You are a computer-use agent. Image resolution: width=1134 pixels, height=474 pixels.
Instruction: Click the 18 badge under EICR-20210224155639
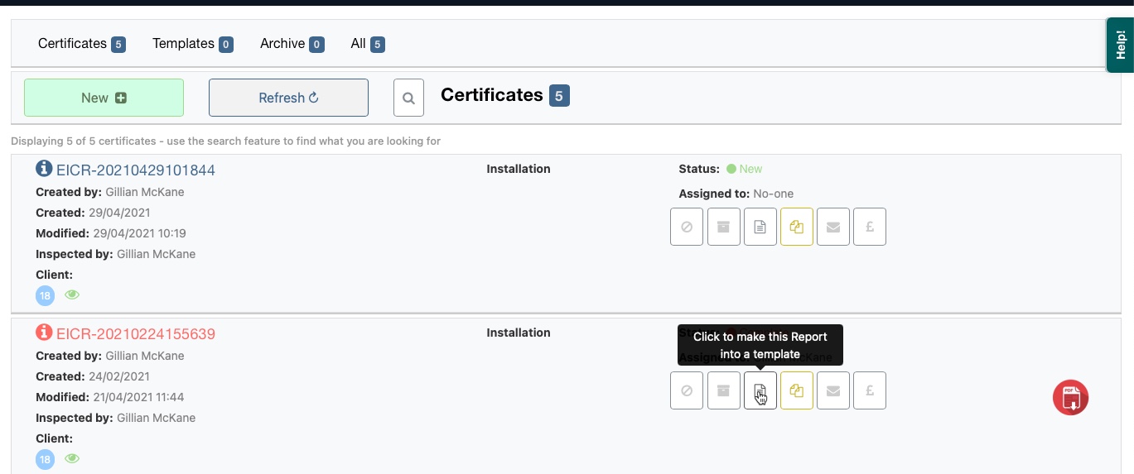(x=45, y=459)
